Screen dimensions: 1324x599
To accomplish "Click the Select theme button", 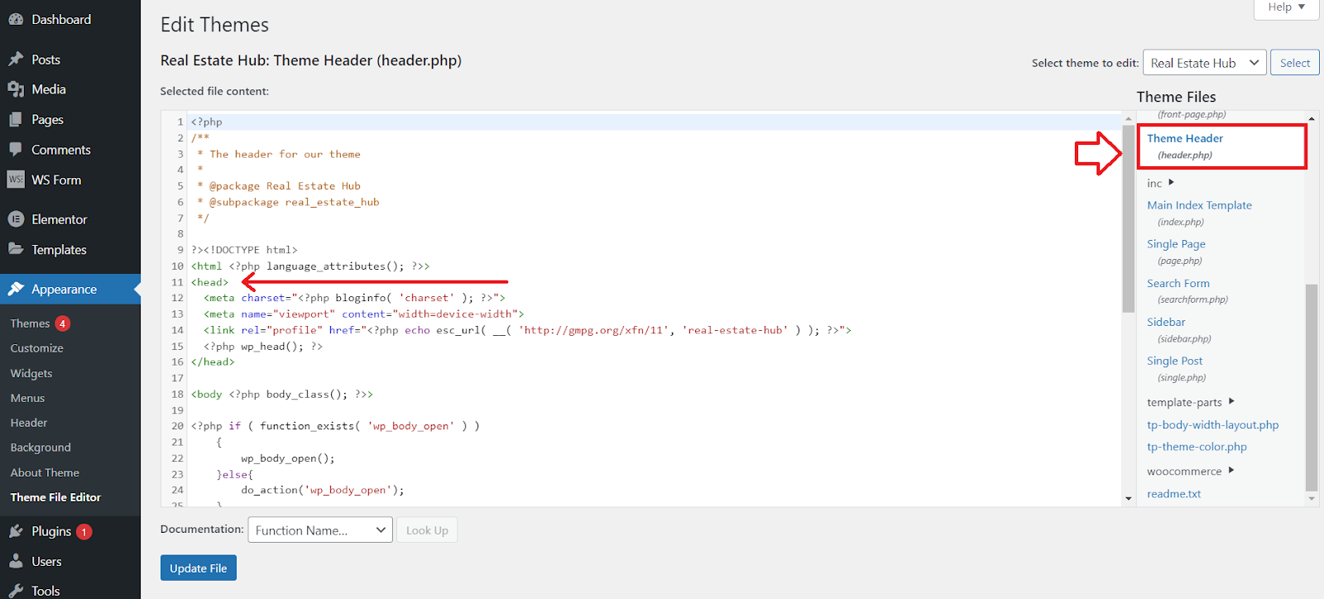I will (1295, 63).
